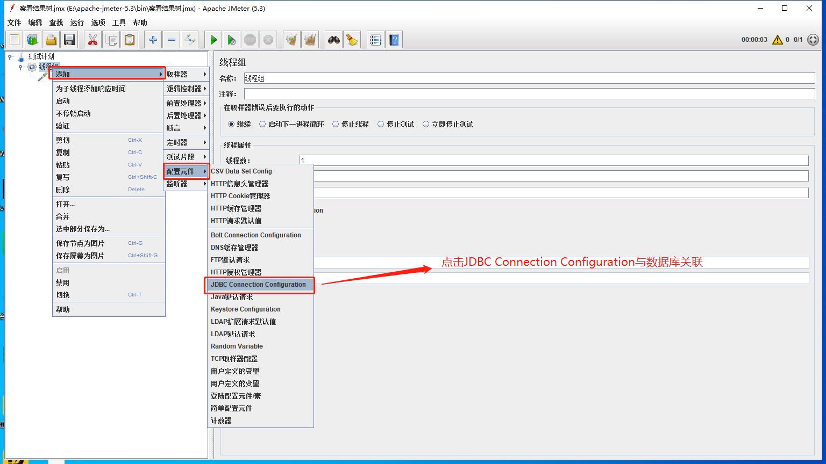Click in the 名称 input field

[x=529, y=78]
